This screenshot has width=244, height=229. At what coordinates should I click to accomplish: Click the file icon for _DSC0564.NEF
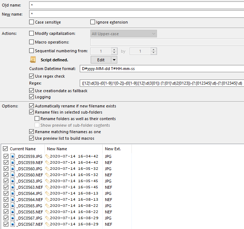click(13, 199)
